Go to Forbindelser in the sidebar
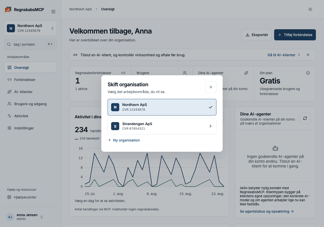The width and height of the screenshot is (324, 227). point(30,80)
